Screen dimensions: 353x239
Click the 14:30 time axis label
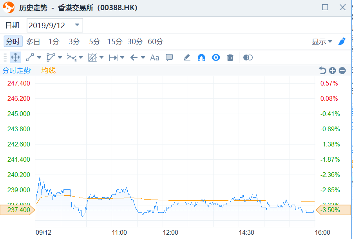click(246, 232)
